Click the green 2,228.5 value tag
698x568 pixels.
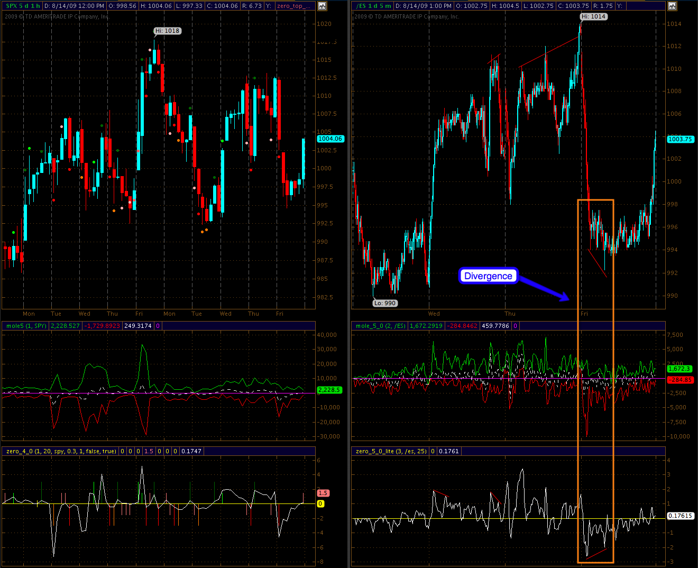pyautogui.click(x=329, y=390)
